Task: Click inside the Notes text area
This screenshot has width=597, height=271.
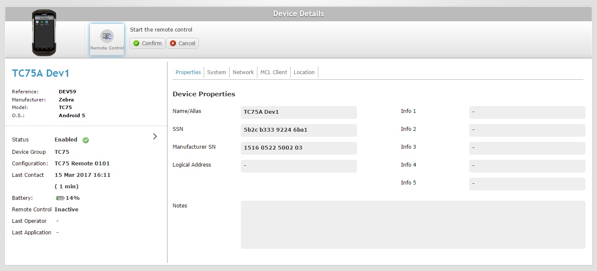Action: pyautogui.click(x=413, y=225)
